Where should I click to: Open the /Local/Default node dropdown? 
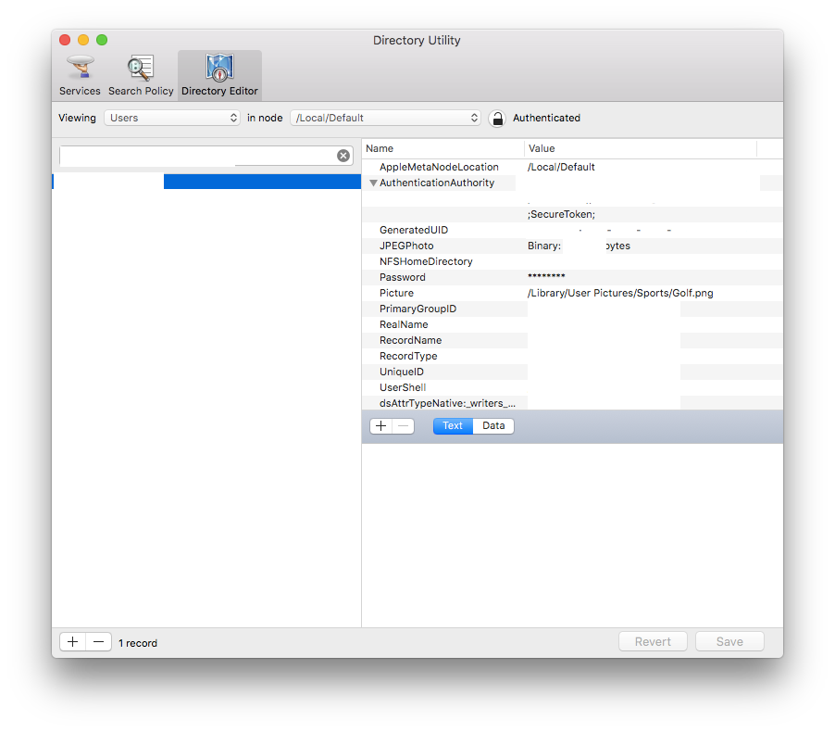tap(385, 118)
